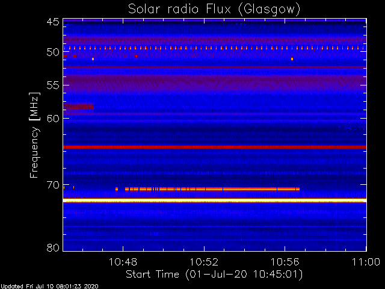Screen dimensions: 385x289
Task: Click the 'Updated Fri Jul 10 08:01:23 2020' text
Action: coord(49,287)
